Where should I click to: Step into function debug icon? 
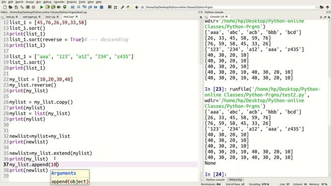point(84,7)
